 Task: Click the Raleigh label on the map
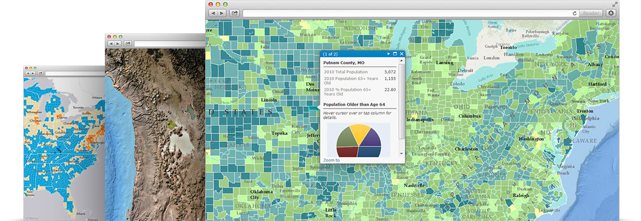click(x=520, y=196)
